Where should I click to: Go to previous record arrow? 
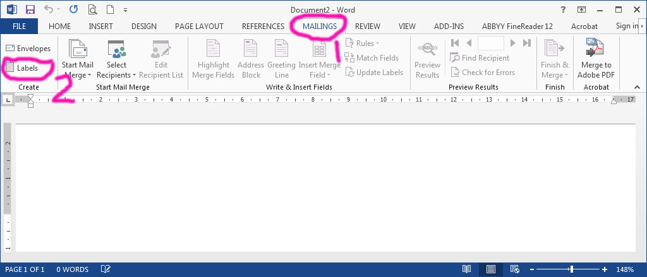[469, 43]
